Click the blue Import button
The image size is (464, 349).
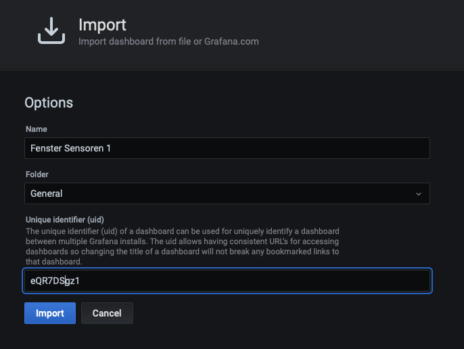pyautogui.click(x=50, y=313)
